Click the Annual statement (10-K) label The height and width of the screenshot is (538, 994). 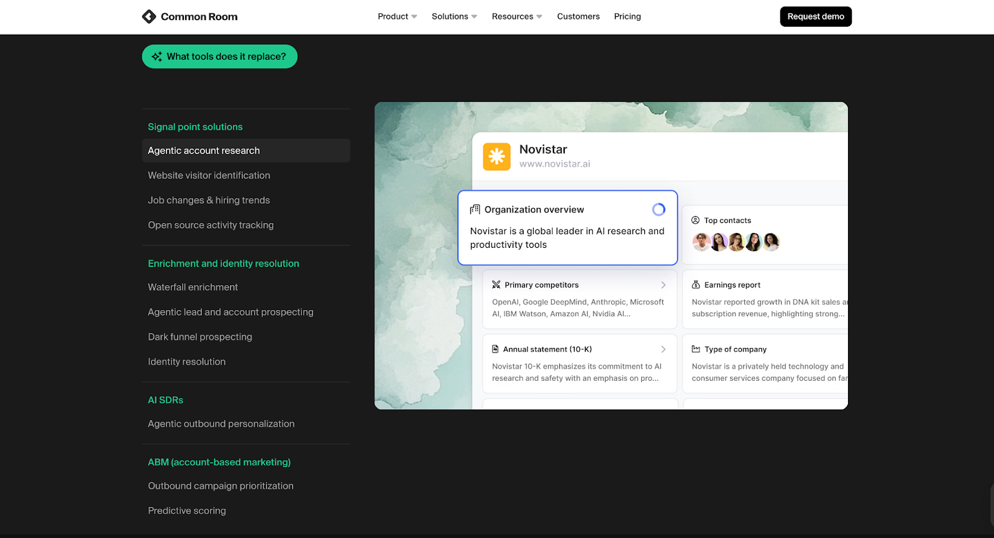click(x=547, y=349)
